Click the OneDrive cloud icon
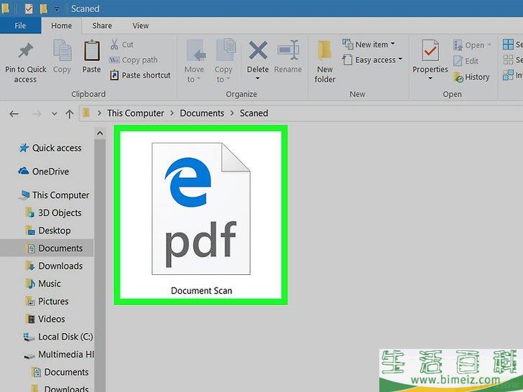 (23, 172)
